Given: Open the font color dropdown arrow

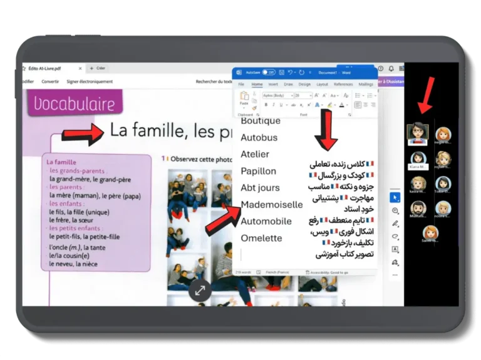Looking at the screenshot, I should (x=347, y=105).
